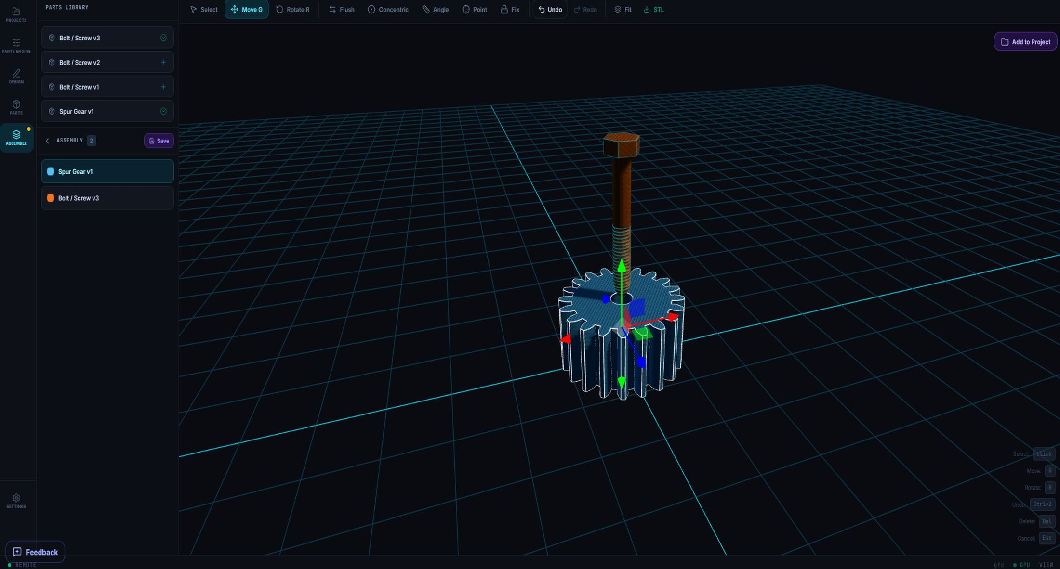Activate the Select tool

(204, 10)
